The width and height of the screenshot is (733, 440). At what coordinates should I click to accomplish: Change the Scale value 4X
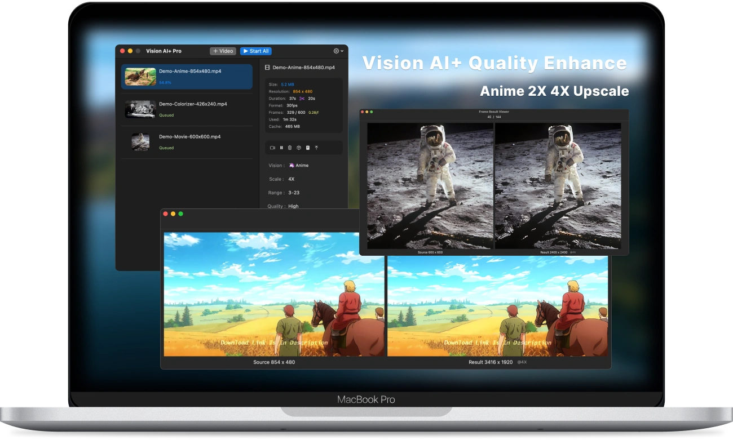[x=292, y=179]
